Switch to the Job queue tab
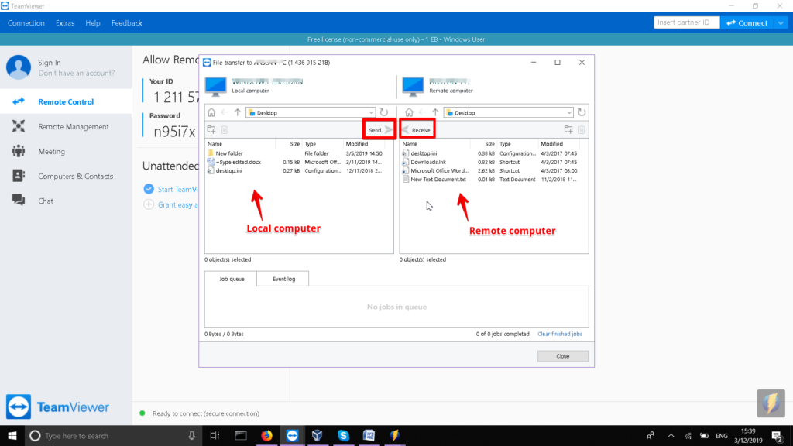This screenshot has height=446, width=793. click(231, 279)
